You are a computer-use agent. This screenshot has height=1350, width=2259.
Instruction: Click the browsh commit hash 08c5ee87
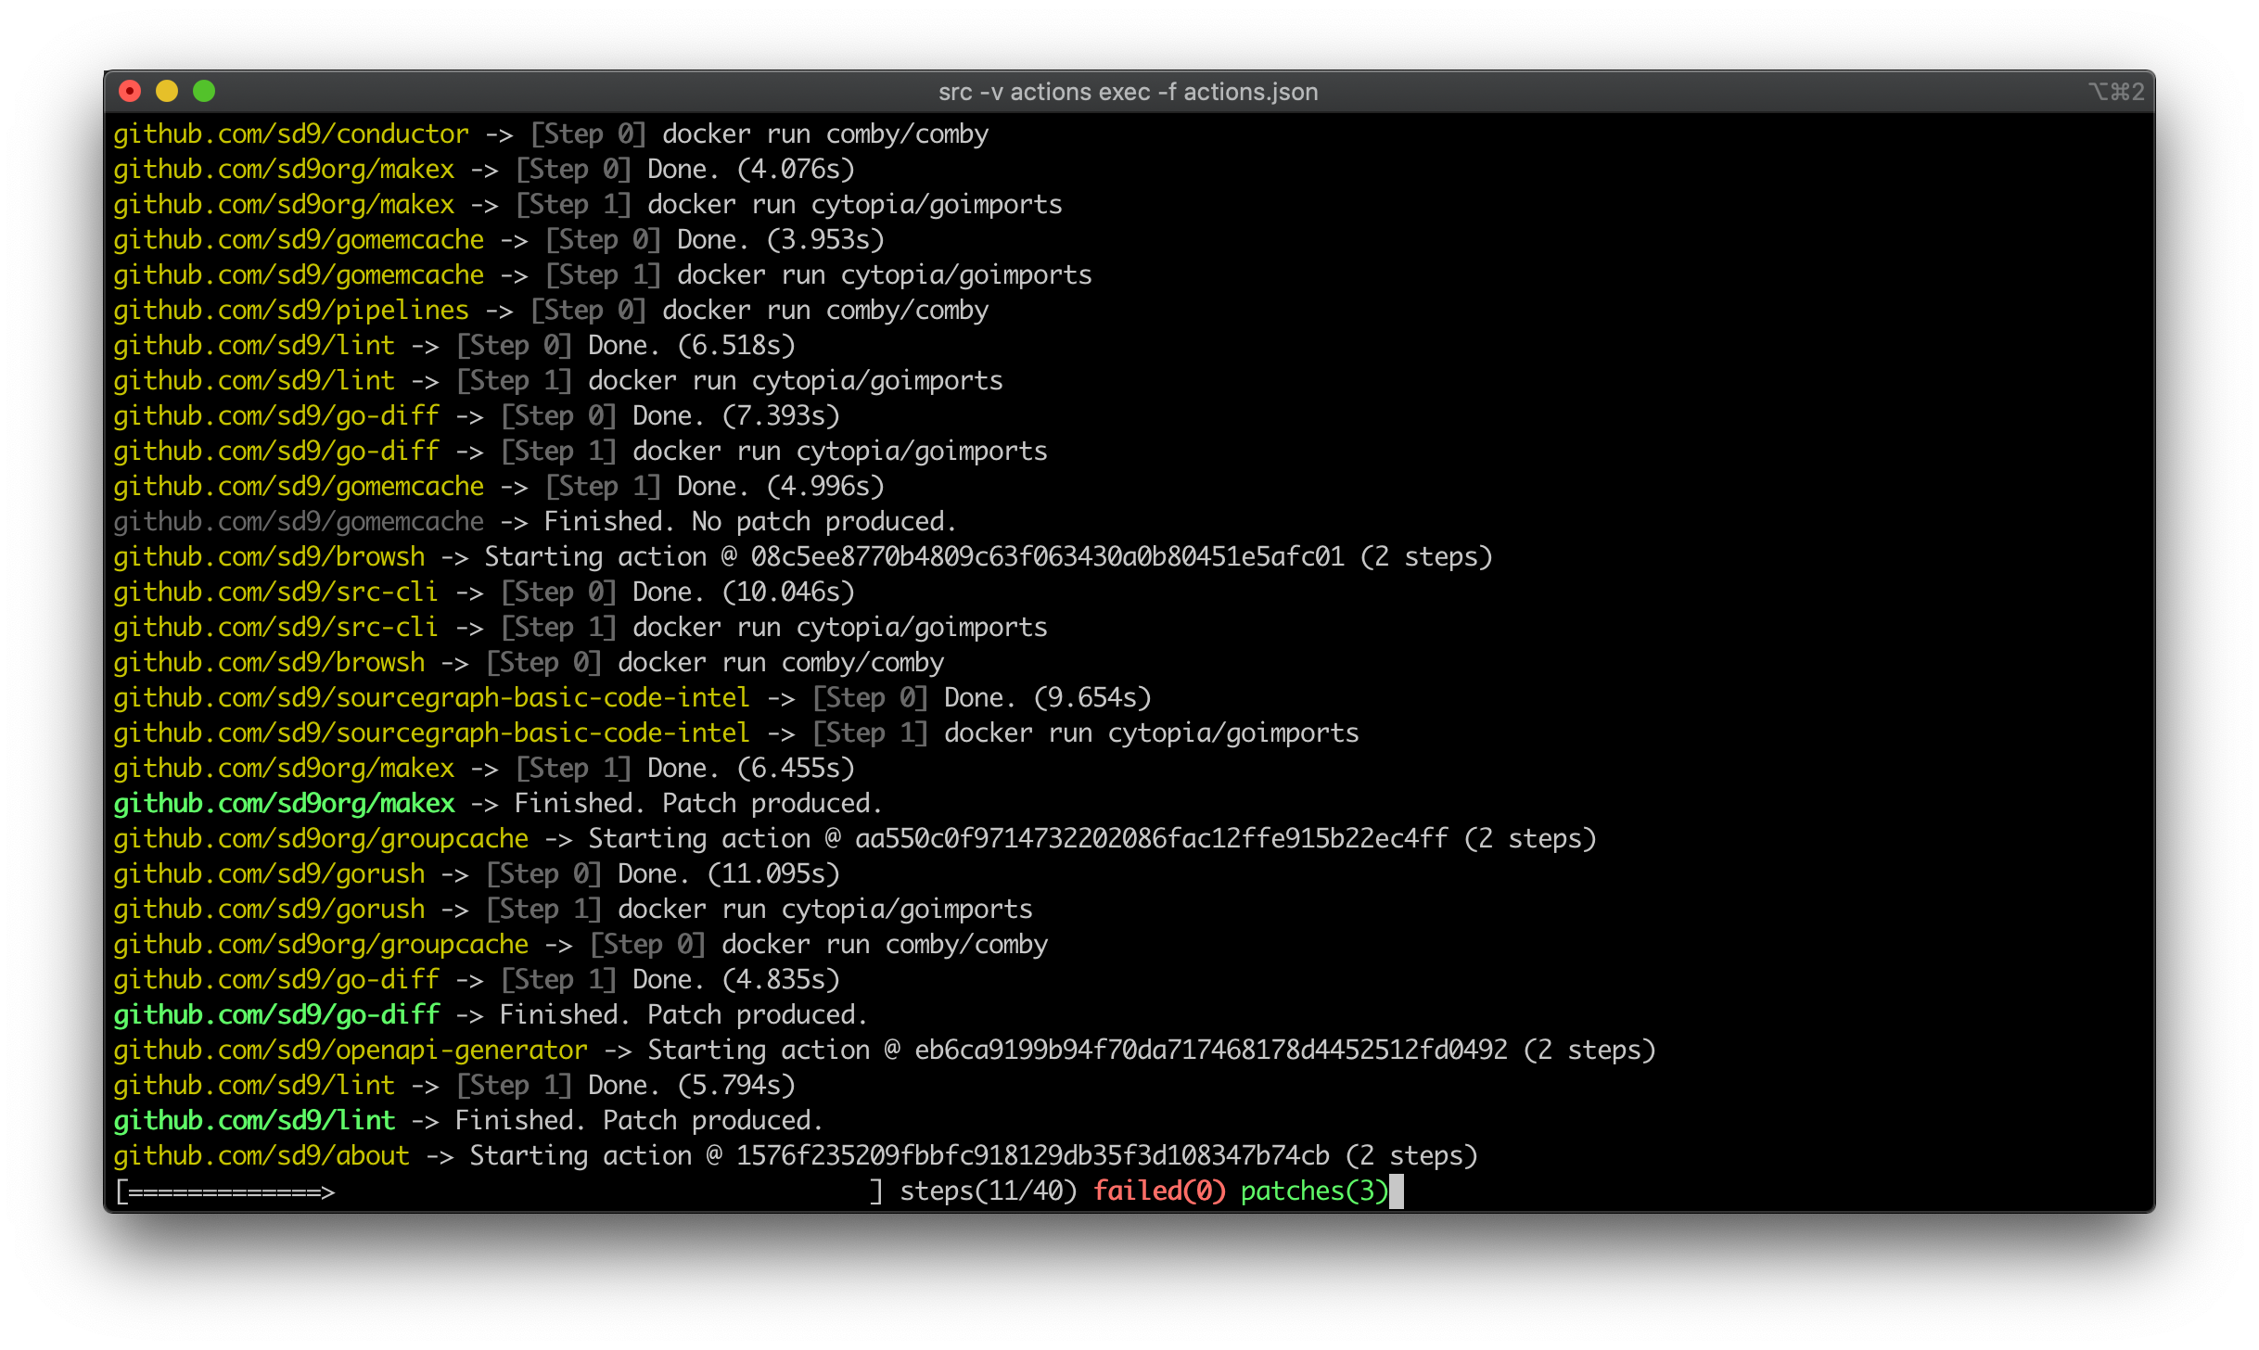click(x=1047, y=557)
